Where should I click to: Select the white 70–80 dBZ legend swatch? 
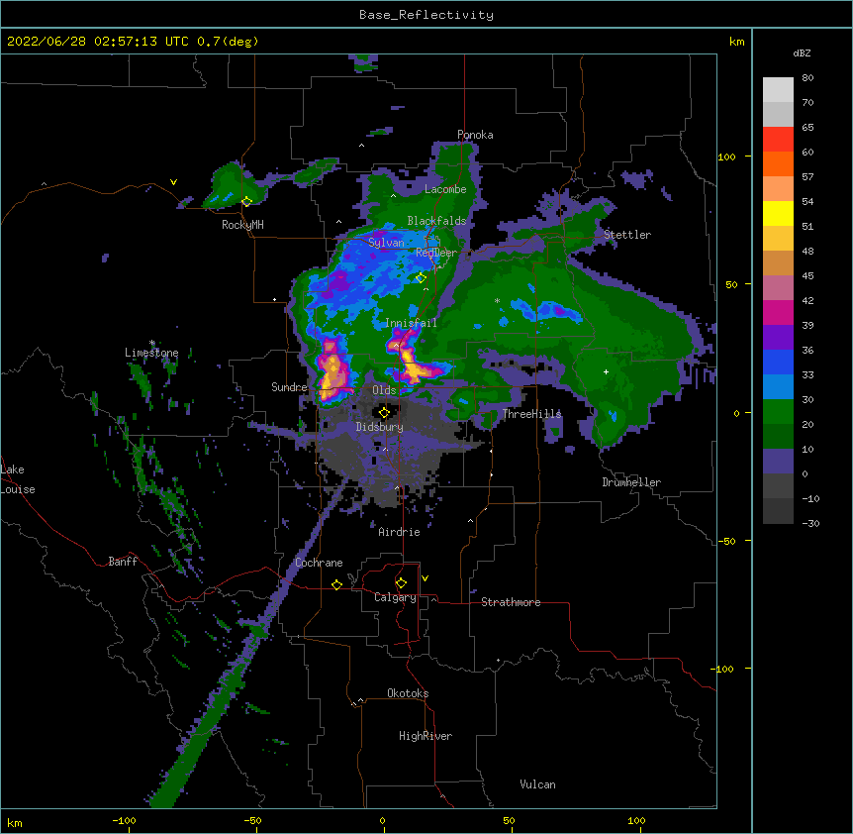pos(778,90)
